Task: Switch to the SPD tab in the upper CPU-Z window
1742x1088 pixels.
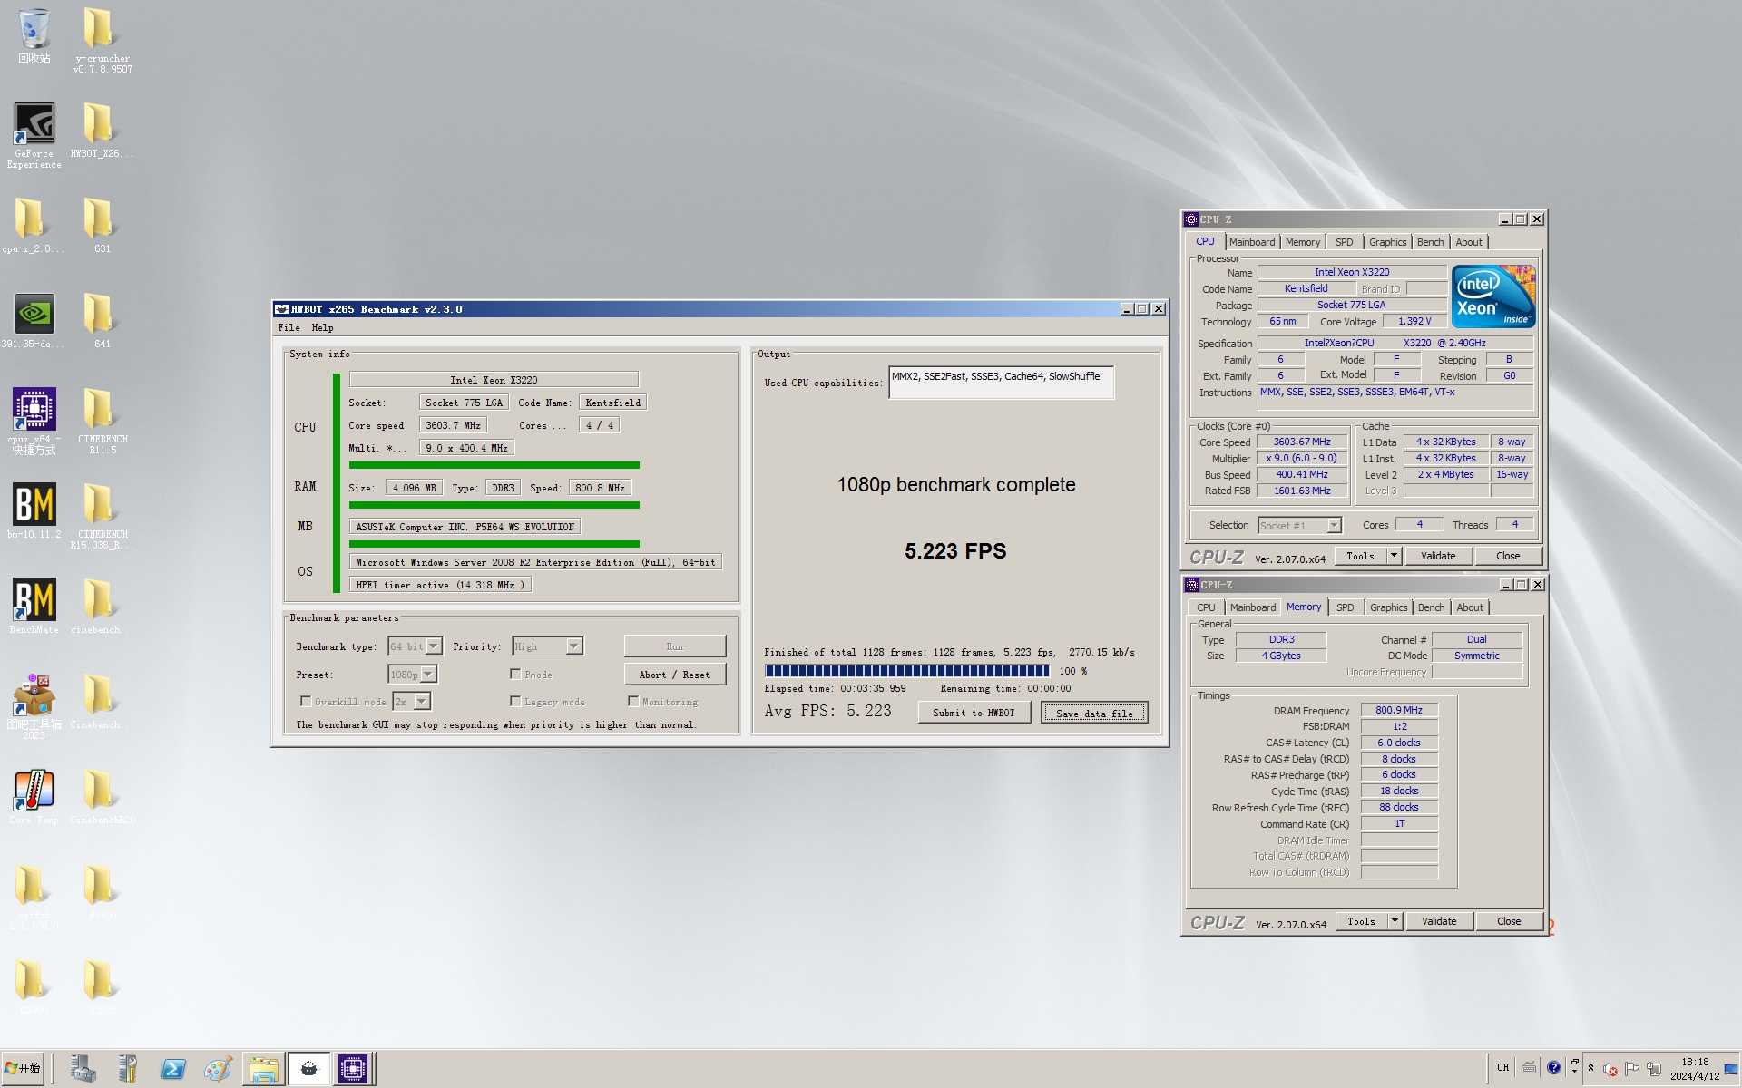Action: coord(1344,242)
